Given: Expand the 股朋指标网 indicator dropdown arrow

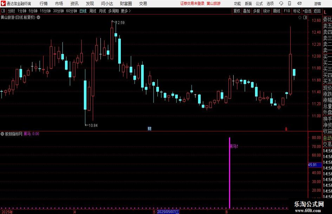Looking at the screenshot, I should 2,134.
